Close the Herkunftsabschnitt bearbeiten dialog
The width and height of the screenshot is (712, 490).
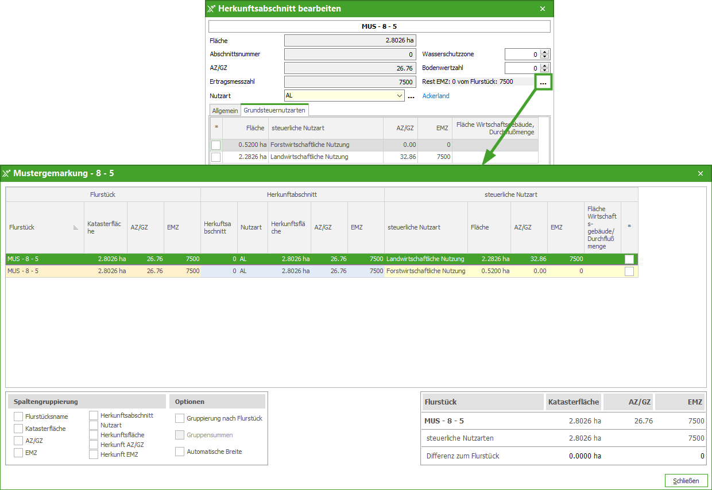pos(543,9)
